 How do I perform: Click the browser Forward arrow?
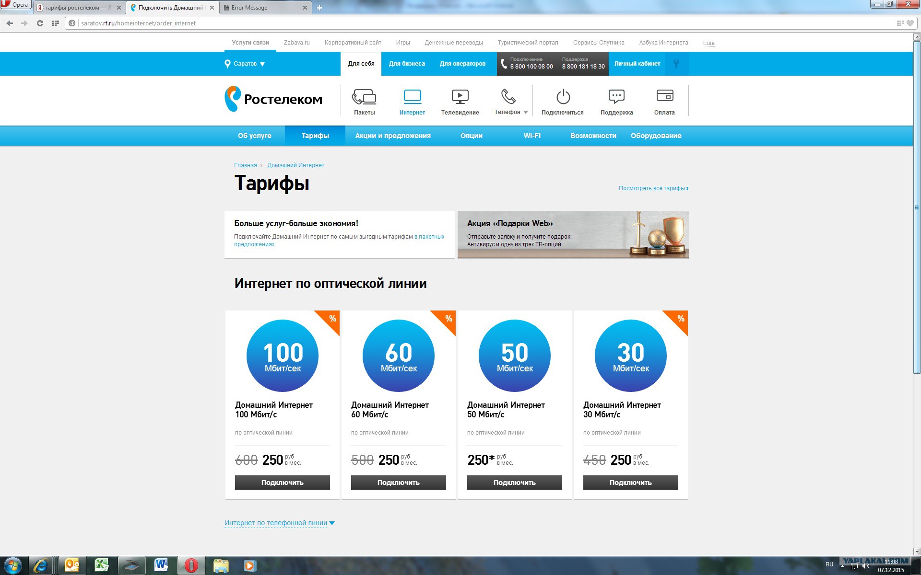pyautogui.click(x=24, y=23)
